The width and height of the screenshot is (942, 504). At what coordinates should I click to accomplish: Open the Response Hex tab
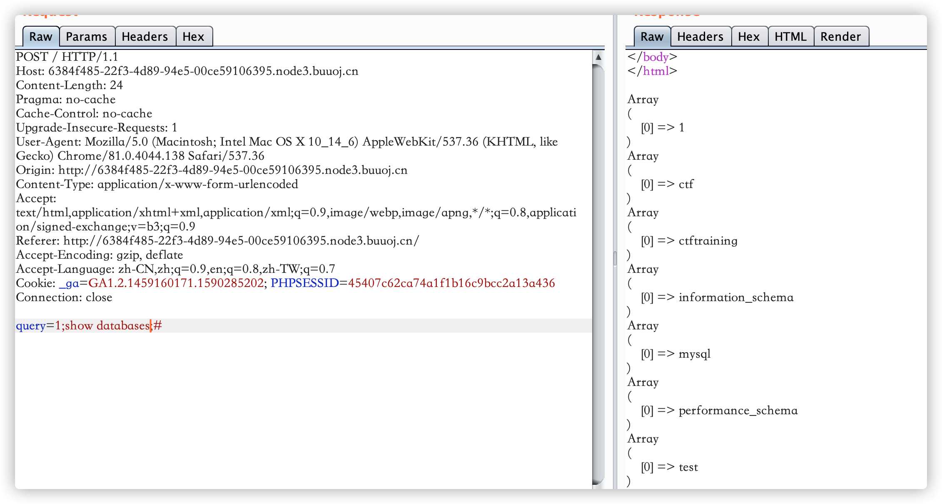click(749, 37)
